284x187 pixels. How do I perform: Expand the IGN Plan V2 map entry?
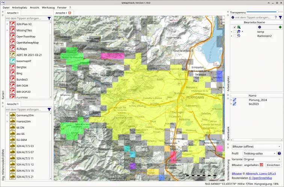point(7,24)
